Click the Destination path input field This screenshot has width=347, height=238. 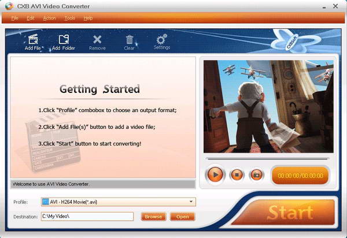point(87,217)
